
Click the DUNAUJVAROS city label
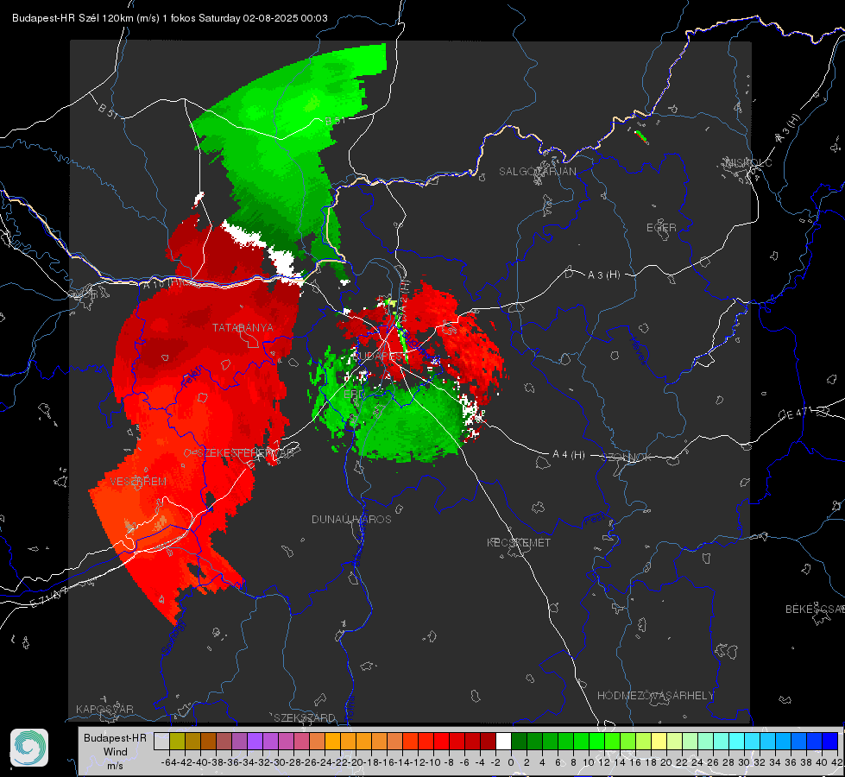tap(351, 519)
